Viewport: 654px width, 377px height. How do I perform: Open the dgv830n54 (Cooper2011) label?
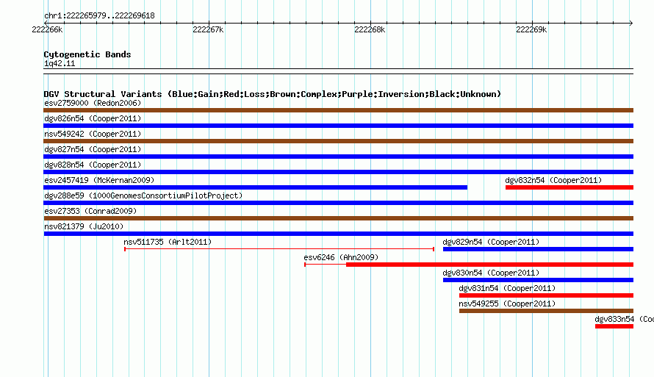[491, 273]
